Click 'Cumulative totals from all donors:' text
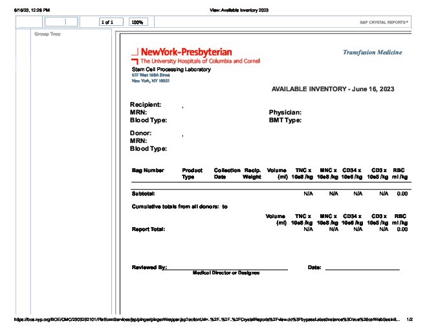 pos(175,206)
